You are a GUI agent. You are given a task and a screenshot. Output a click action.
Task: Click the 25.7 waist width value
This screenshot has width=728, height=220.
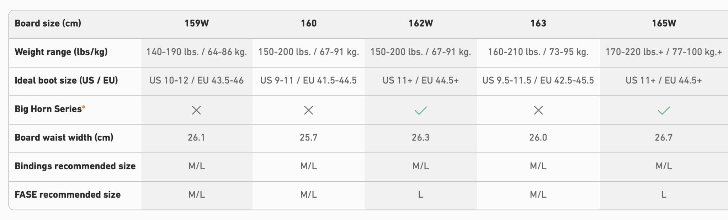(308, 138)
